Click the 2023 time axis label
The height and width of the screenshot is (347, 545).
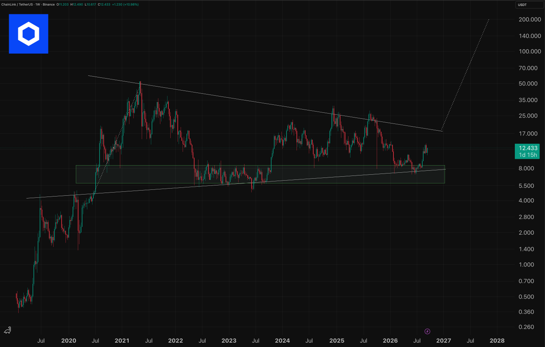point(228,340)
